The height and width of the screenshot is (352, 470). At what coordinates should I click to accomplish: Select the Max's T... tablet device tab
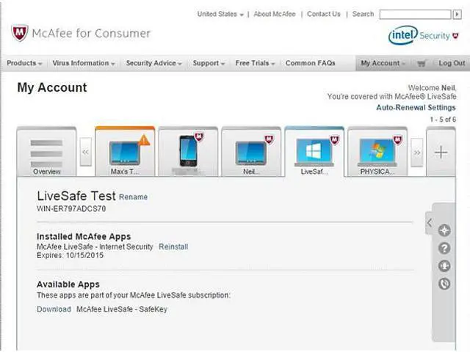[x=125, y=152]
